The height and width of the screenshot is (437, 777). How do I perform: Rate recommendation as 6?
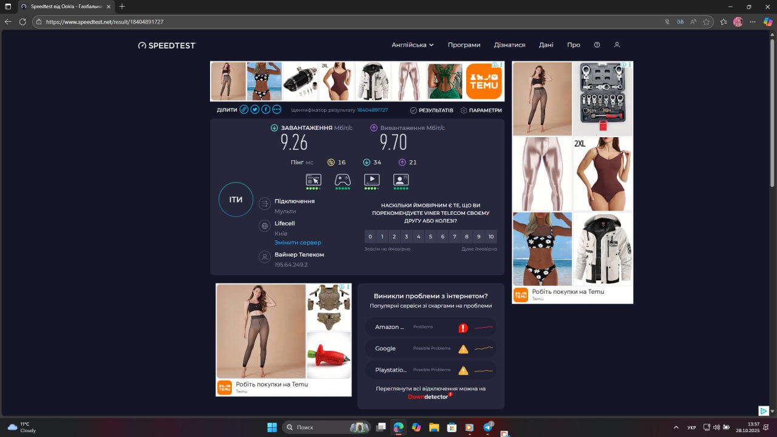coord(443,237)
